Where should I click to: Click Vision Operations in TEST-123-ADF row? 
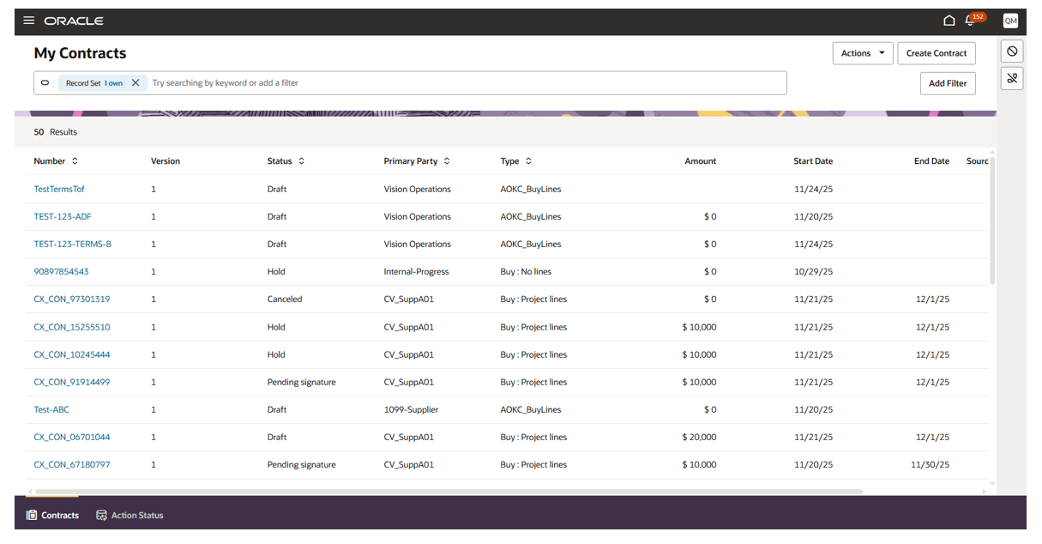click(417, 216)
